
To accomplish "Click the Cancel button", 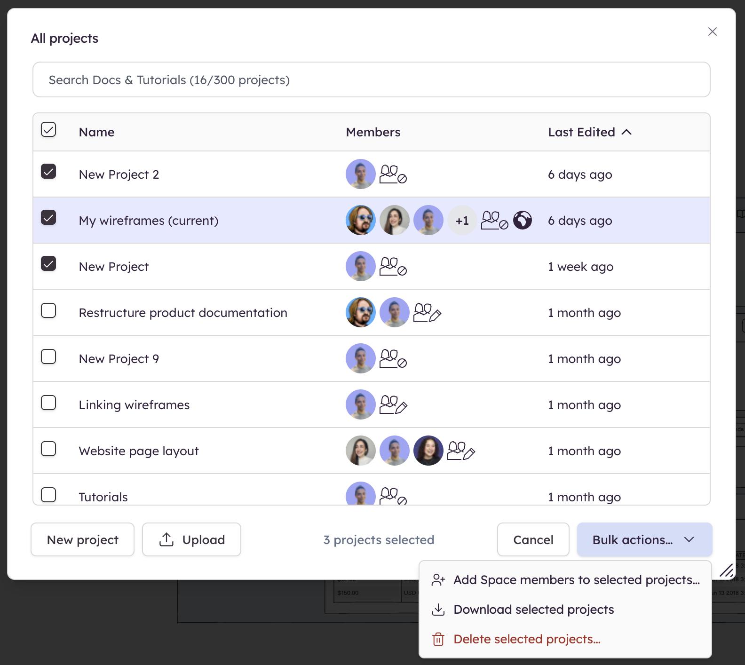I will tap(533, 539).
